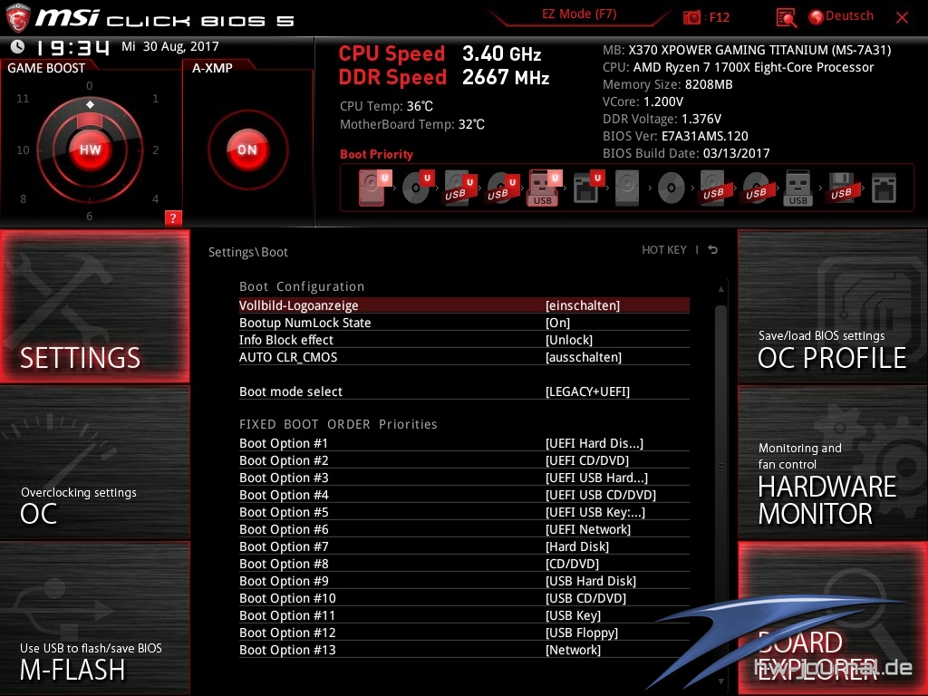Click the BIOS Ver E7A31AMS.120 text
Viewport: 928px width, 696px height.
(675, 136)
